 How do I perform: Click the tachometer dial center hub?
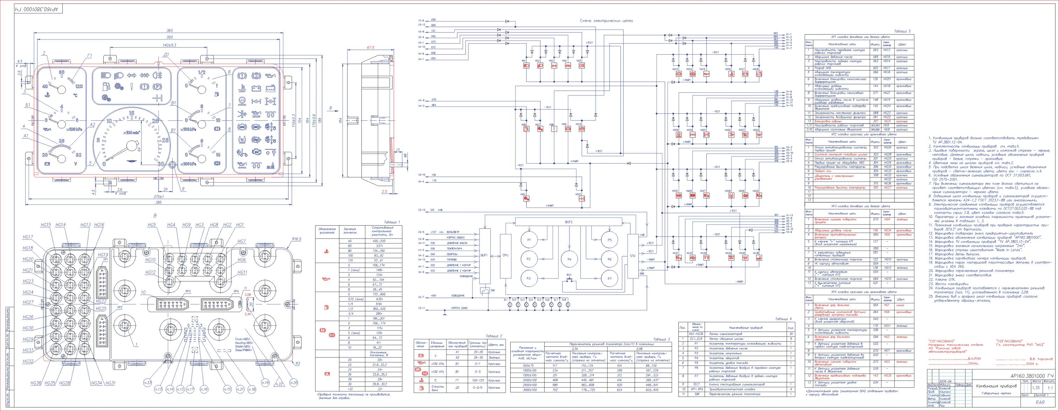coord(132,146)
